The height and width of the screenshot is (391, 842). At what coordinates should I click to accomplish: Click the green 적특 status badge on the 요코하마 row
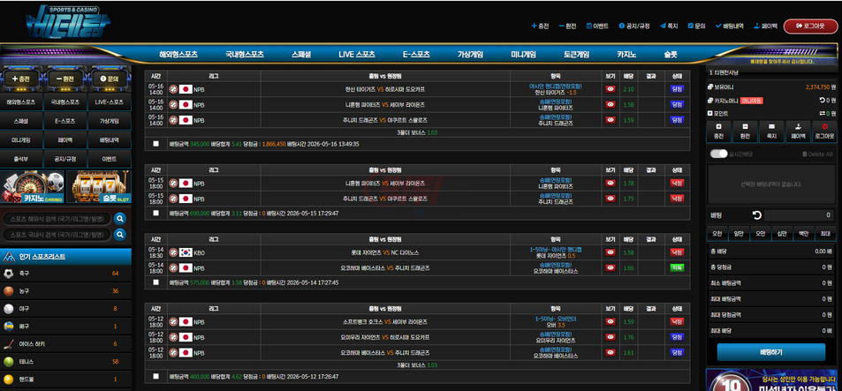click(677, 267)
